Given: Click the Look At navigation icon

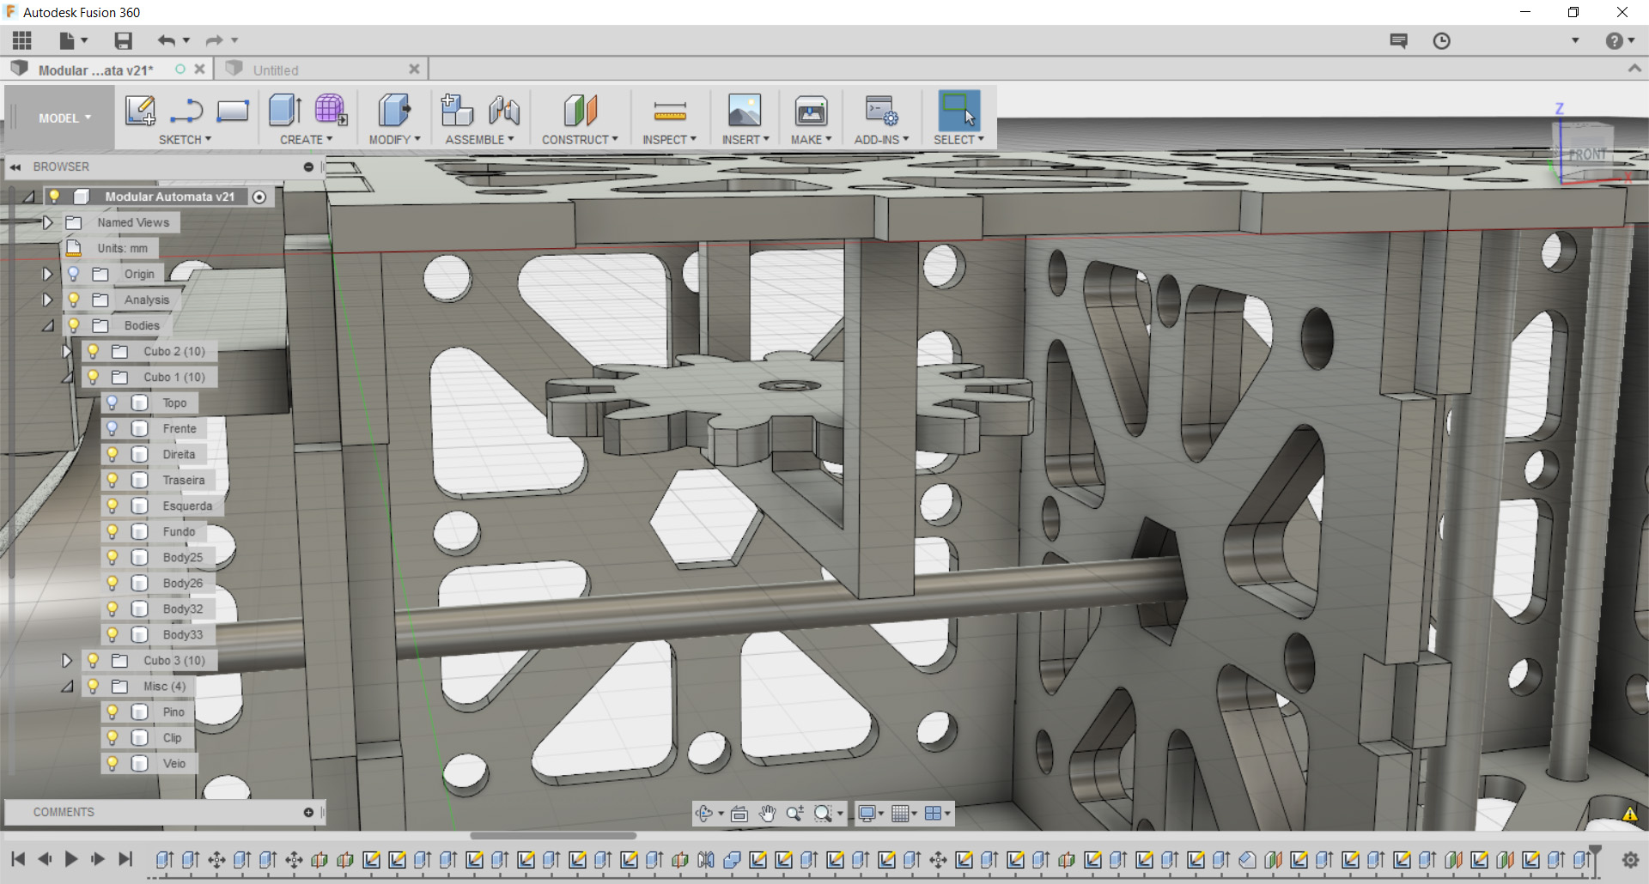Looking at the screenshot, I should click(x=739, y=814).
